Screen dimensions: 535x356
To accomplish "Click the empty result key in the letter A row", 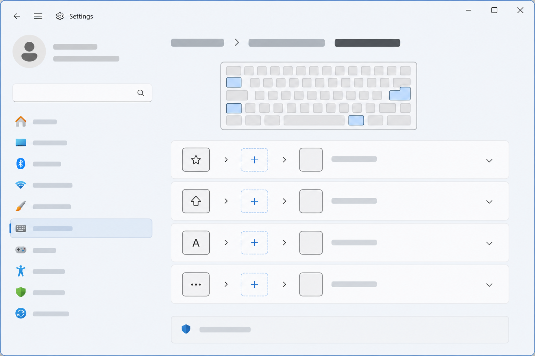I will tap(311, 243).
